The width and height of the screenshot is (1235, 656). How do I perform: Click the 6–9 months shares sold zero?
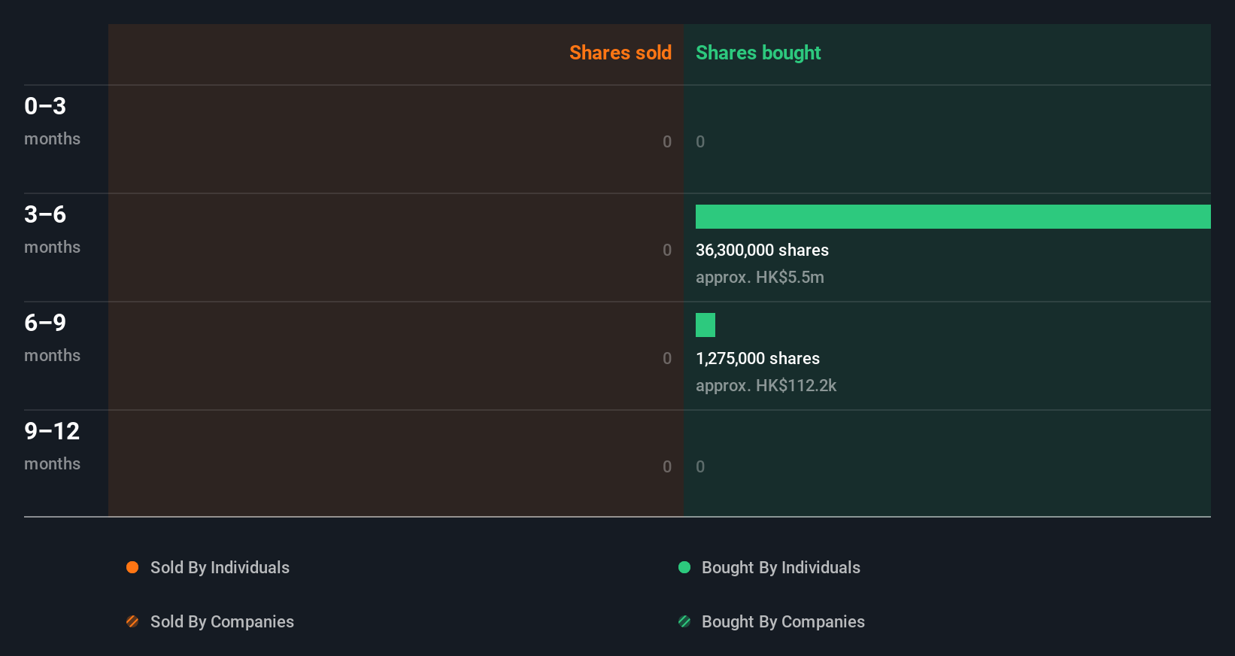[667, 359]
